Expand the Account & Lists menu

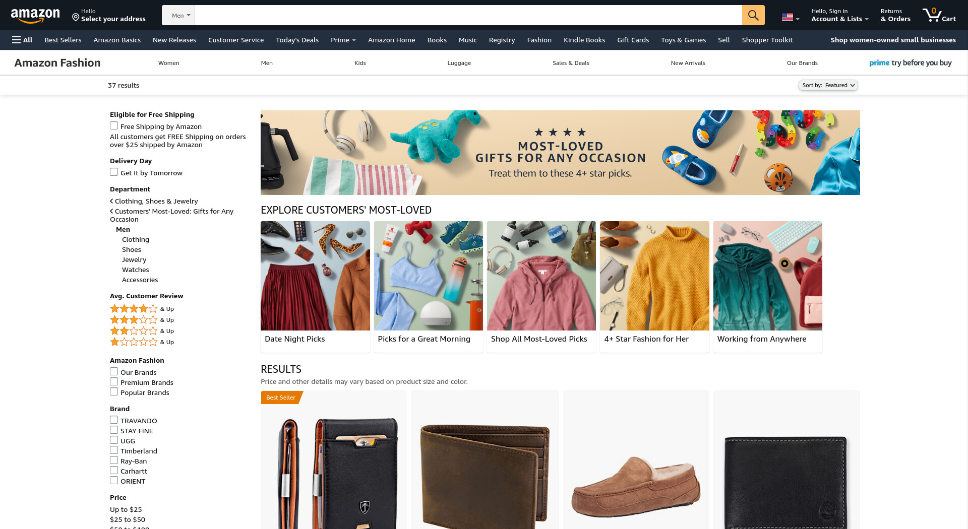click(839, 15)
